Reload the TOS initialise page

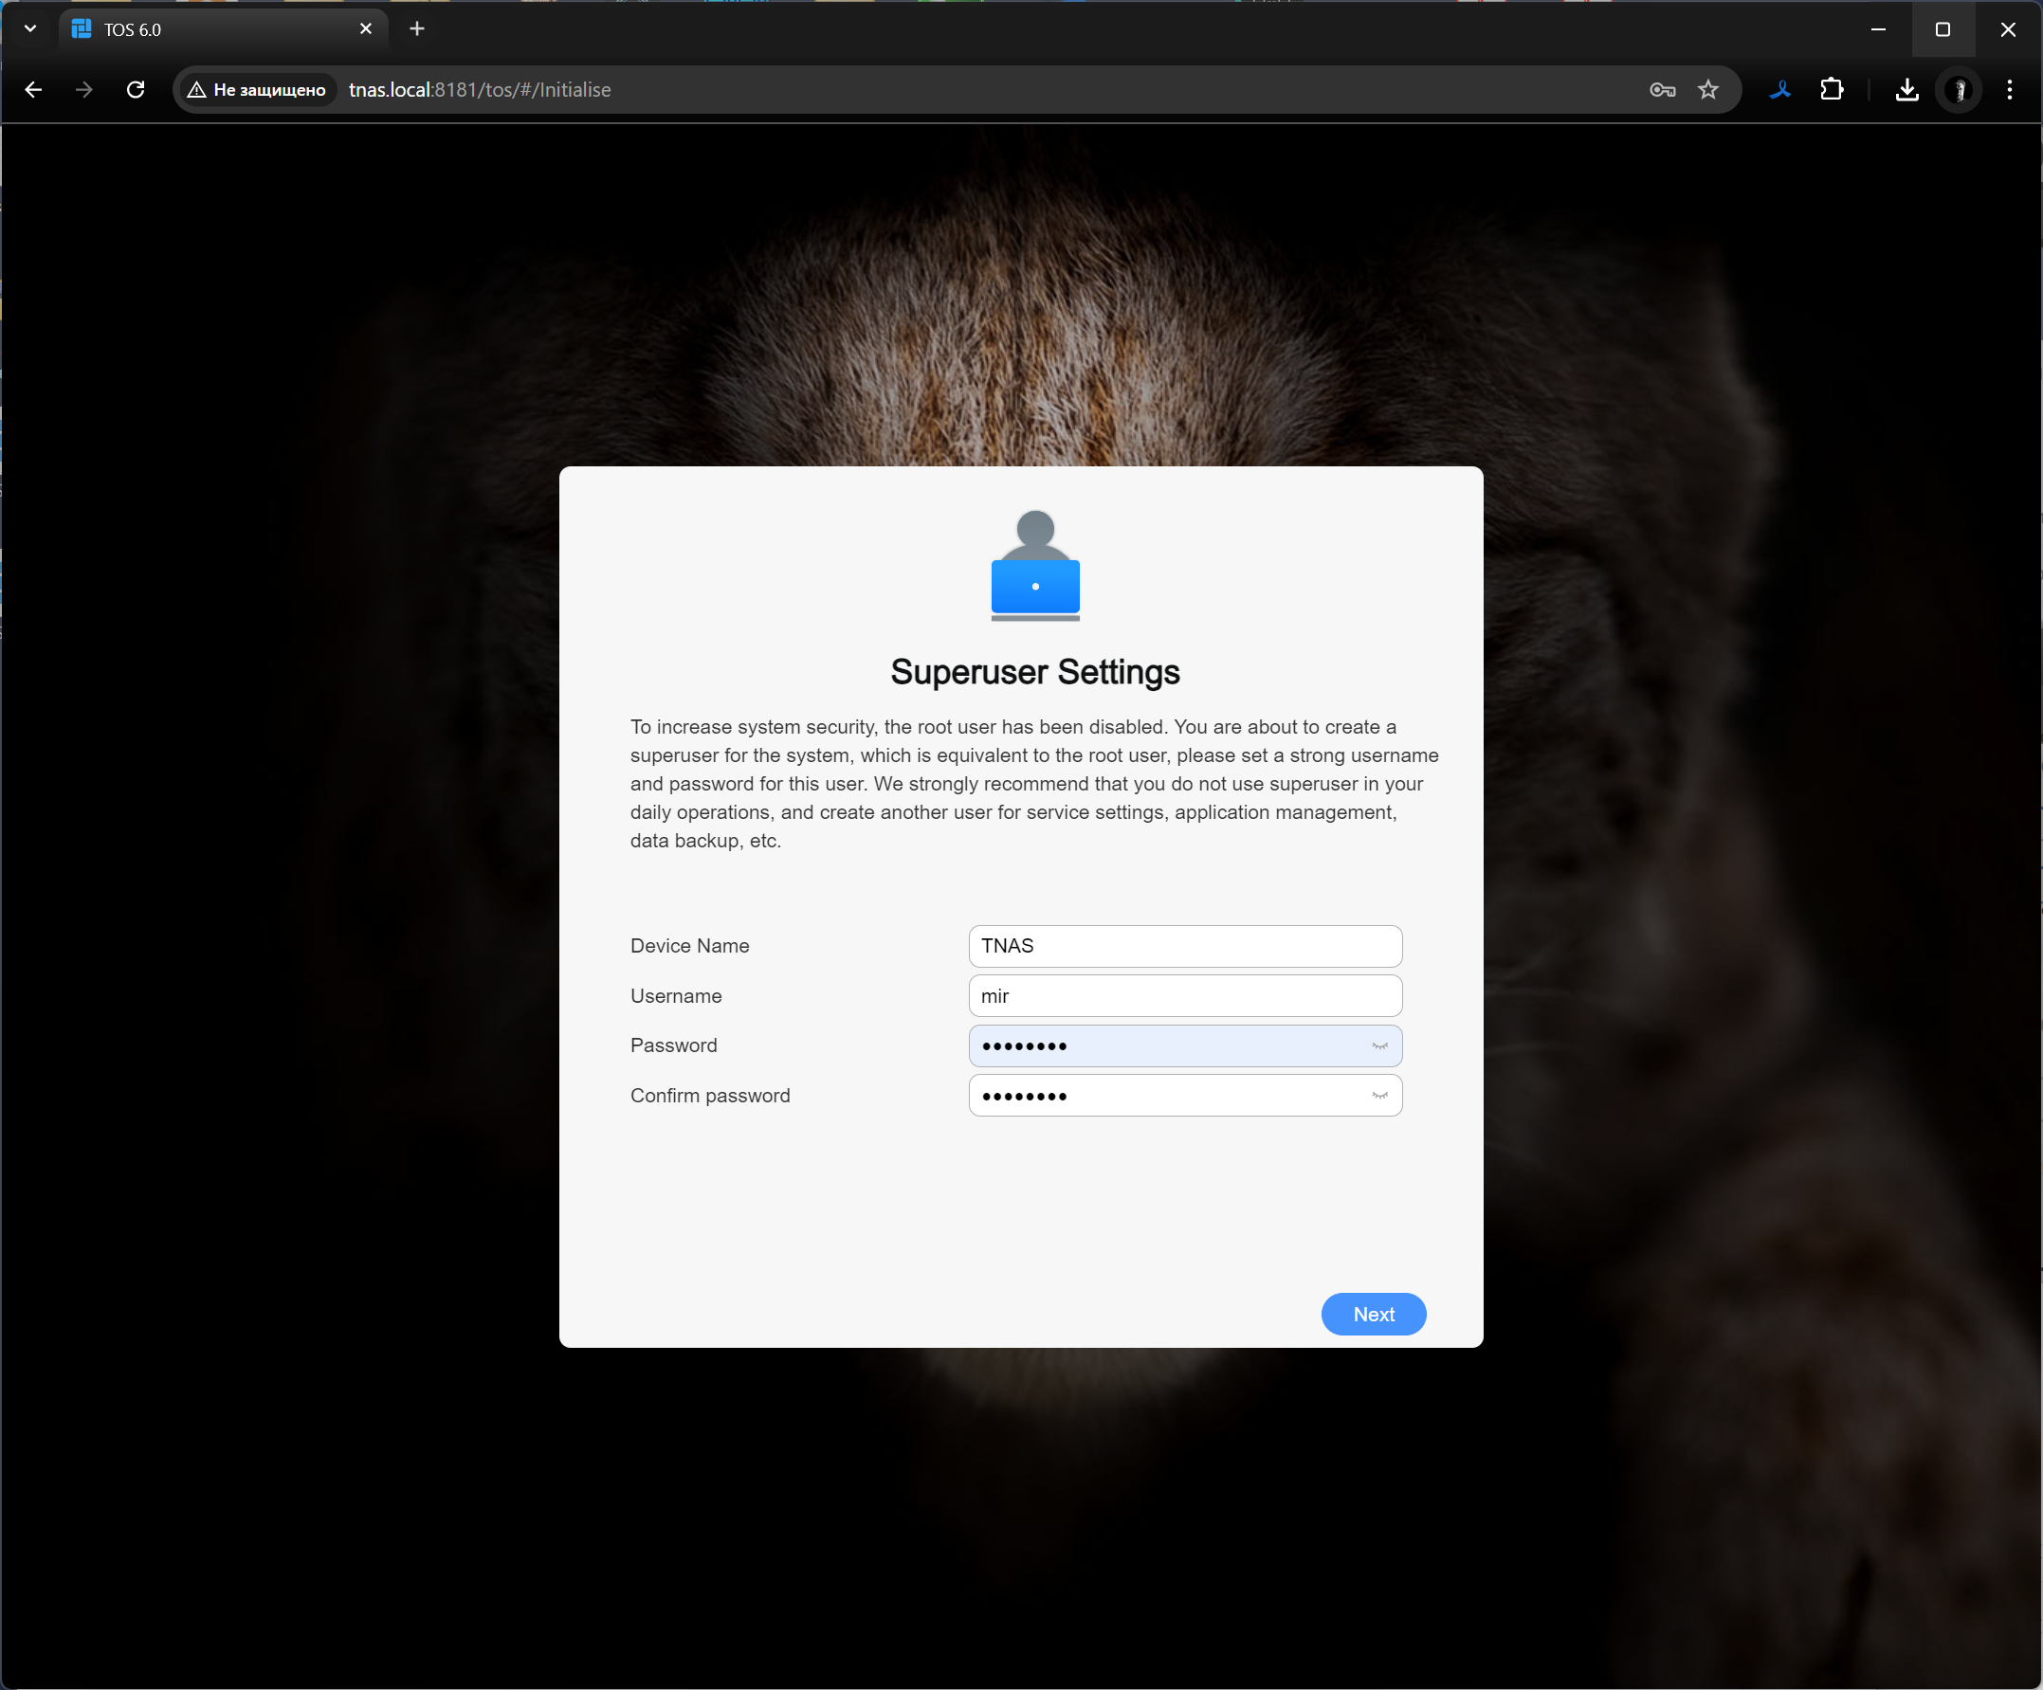point(136,89)
